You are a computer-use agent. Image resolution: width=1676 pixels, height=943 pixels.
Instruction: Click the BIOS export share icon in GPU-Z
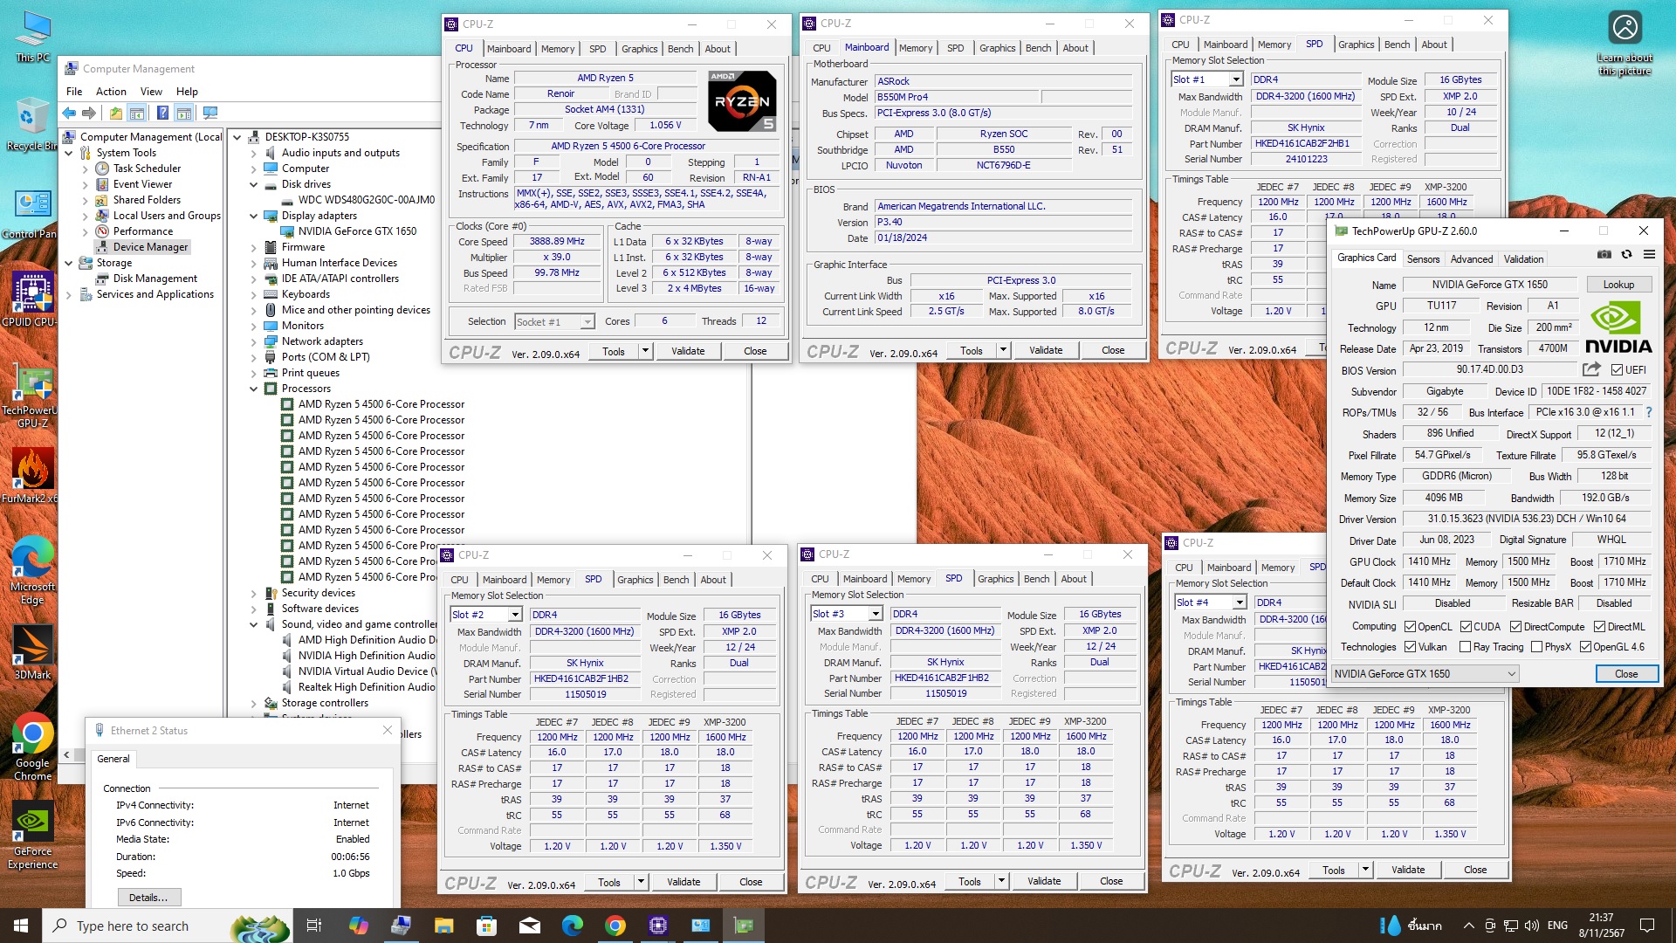(x=1591, y=369)
